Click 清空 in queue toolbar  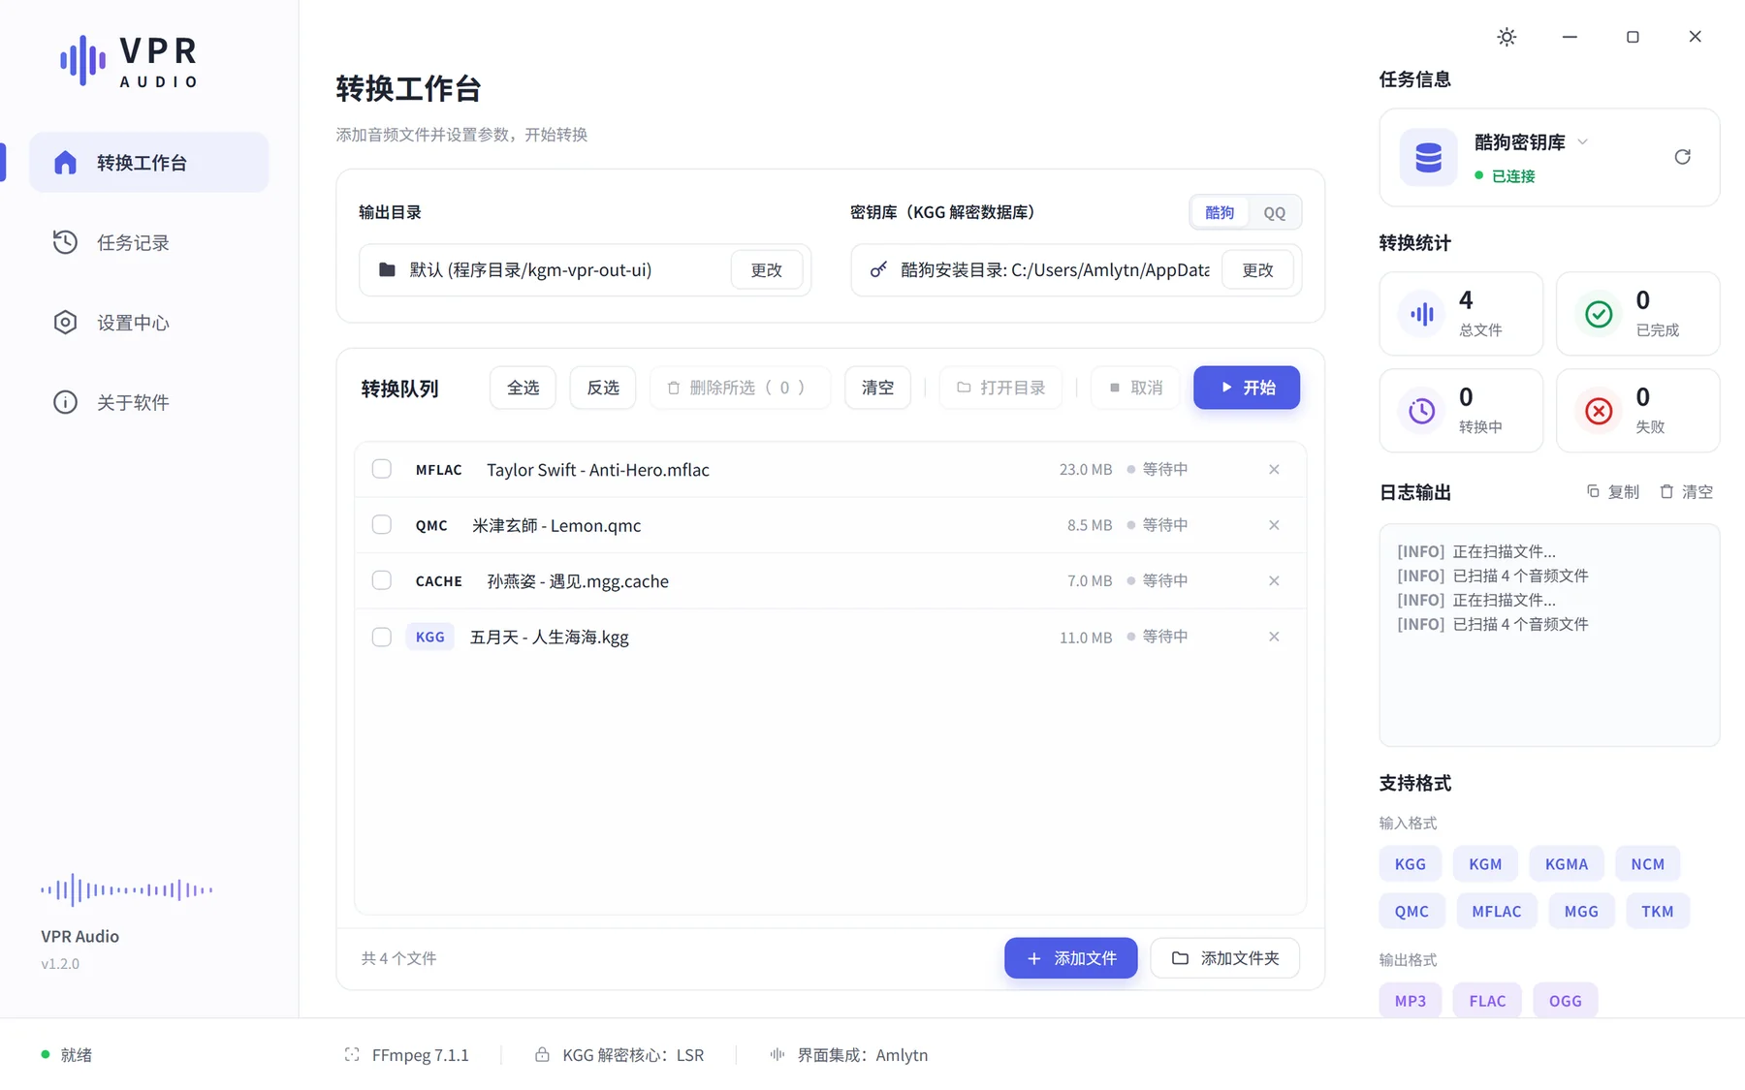point(877,388)
